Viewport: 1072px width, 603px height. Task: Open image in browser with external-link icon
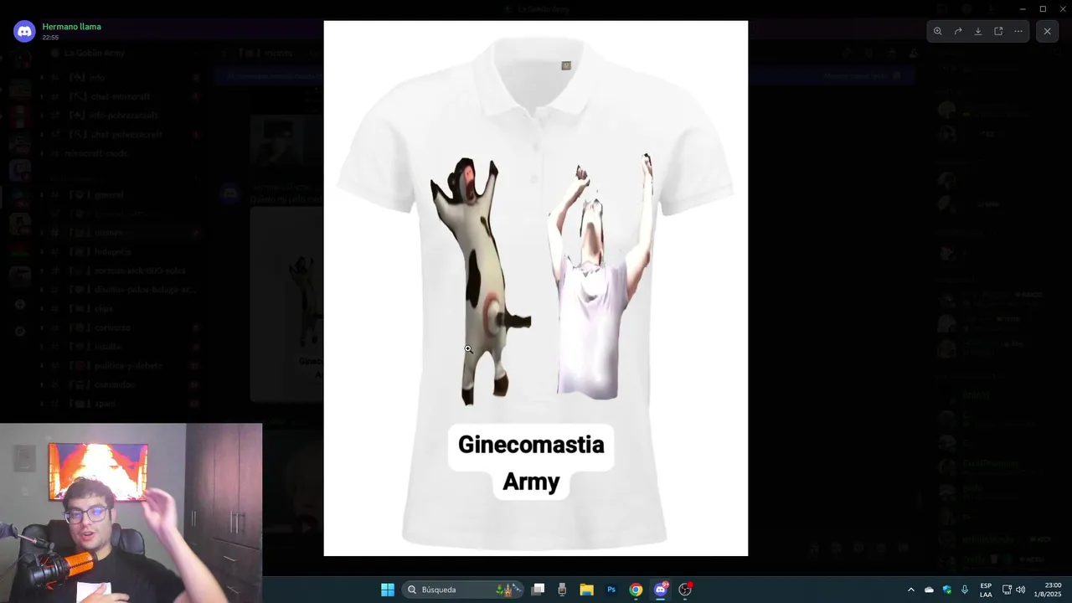pos(998,31)
